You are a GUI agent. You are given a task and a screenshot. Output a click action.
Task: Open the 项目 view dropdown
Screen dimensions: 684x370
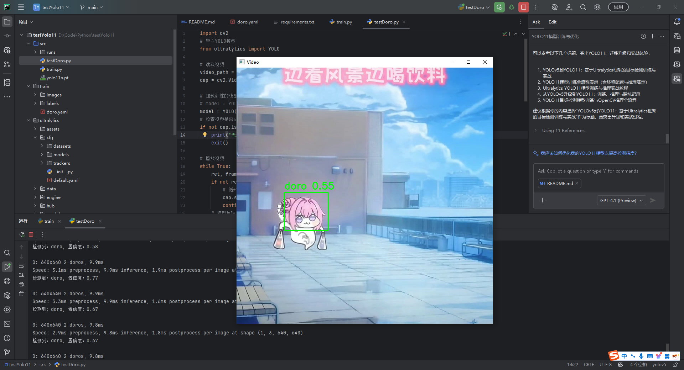click(x=26, y=22)
